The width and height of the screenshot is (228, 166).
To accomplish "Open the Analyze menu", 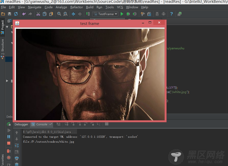I will [x=61, y=7].
